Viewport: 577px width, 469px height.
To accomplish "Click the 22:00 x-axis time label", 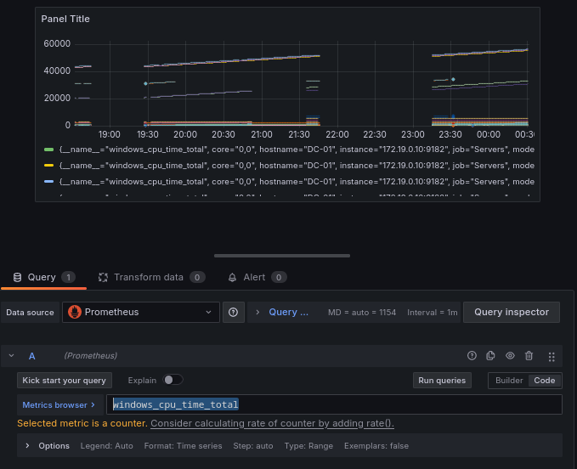I will 337,134.
